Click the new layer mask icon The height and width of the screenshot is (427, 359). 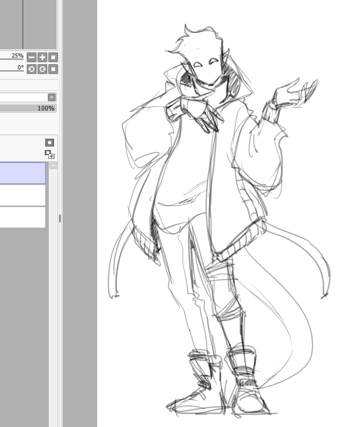point(49,142)
